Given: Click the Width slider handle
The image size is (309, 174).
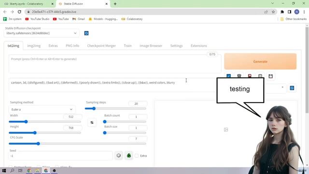Looking at the screenshot, I should point(26,122).
